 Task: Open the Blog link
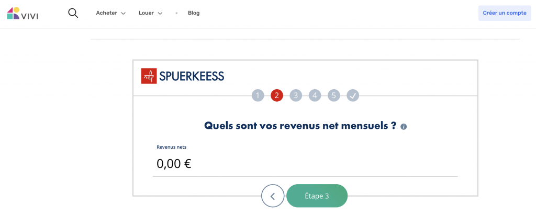(194, 13)
